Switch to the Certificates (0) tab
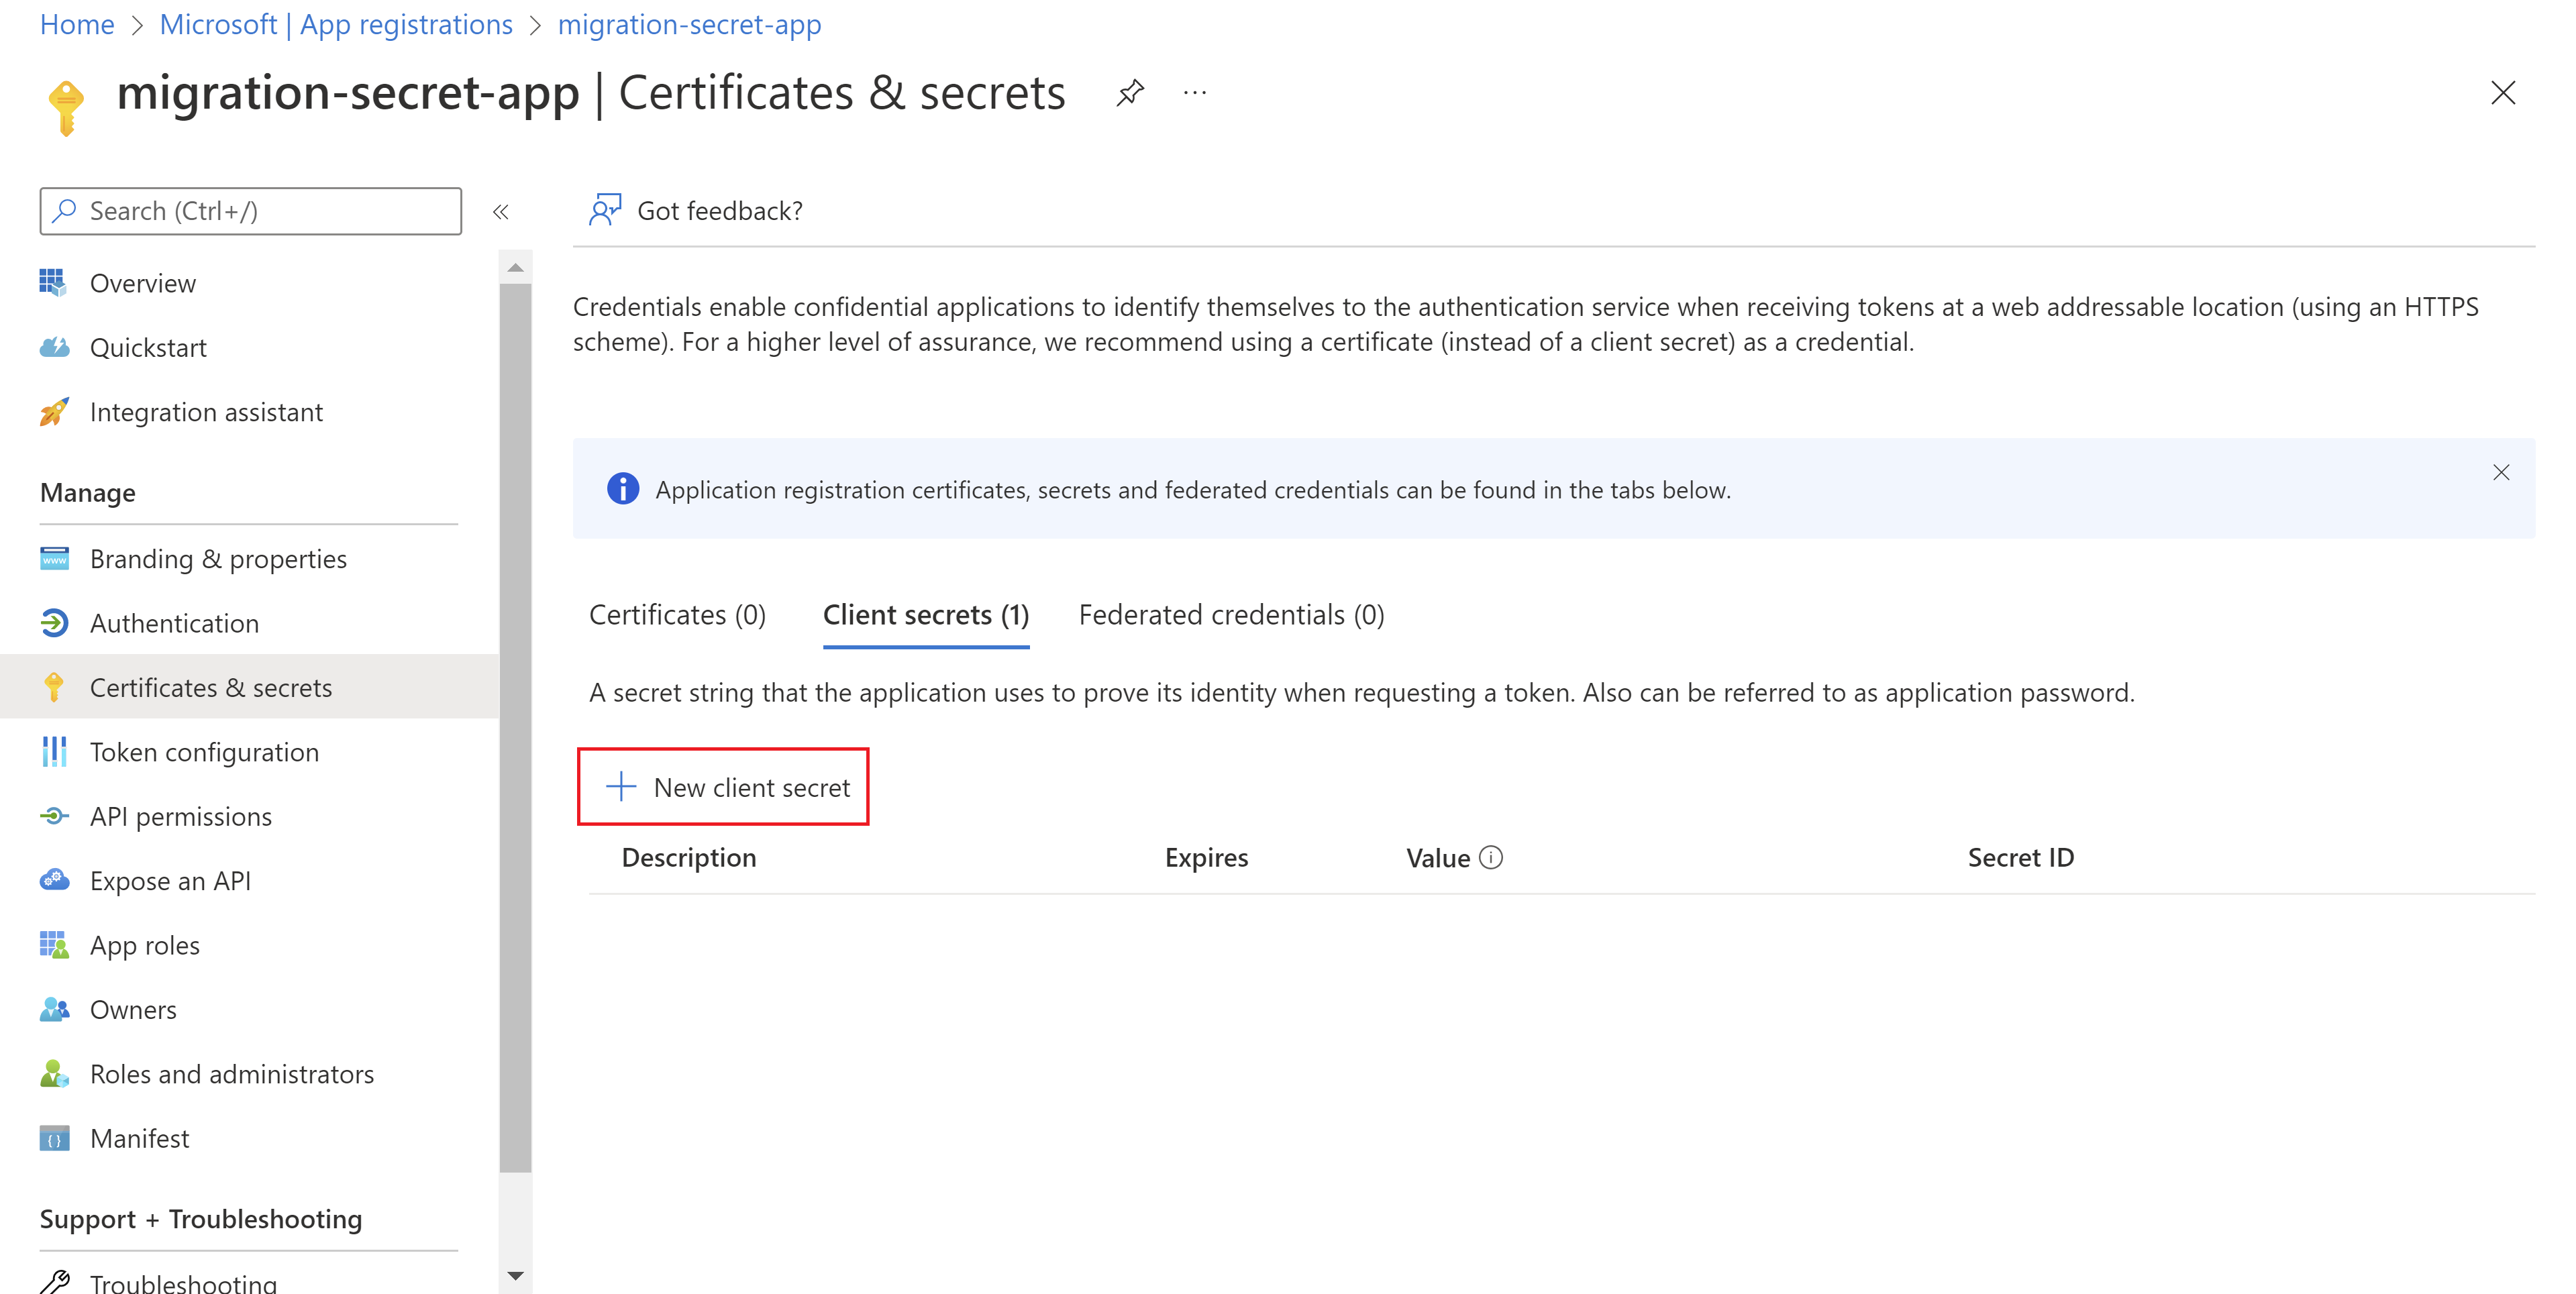Image resolution: width=2576 pixels, height=1294 pixels. click(677, 615)
